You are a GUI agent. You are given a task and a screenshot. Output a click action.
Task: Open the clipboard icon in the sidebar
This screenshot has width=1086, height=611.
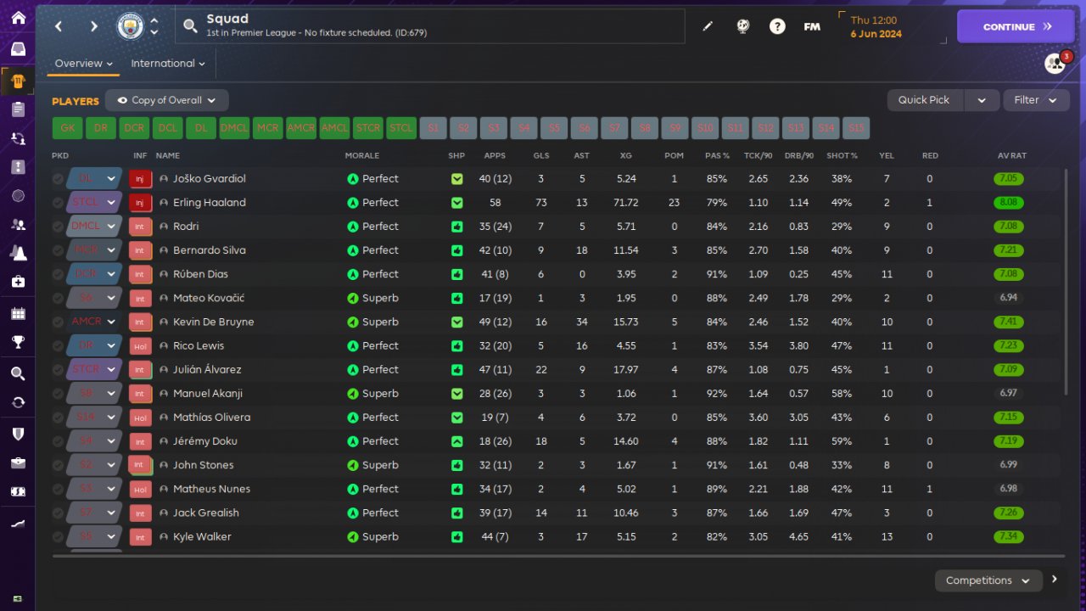[18, 109]
